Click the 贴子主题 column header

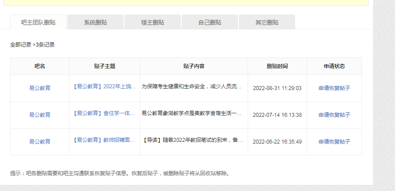[x=105, y=66]
